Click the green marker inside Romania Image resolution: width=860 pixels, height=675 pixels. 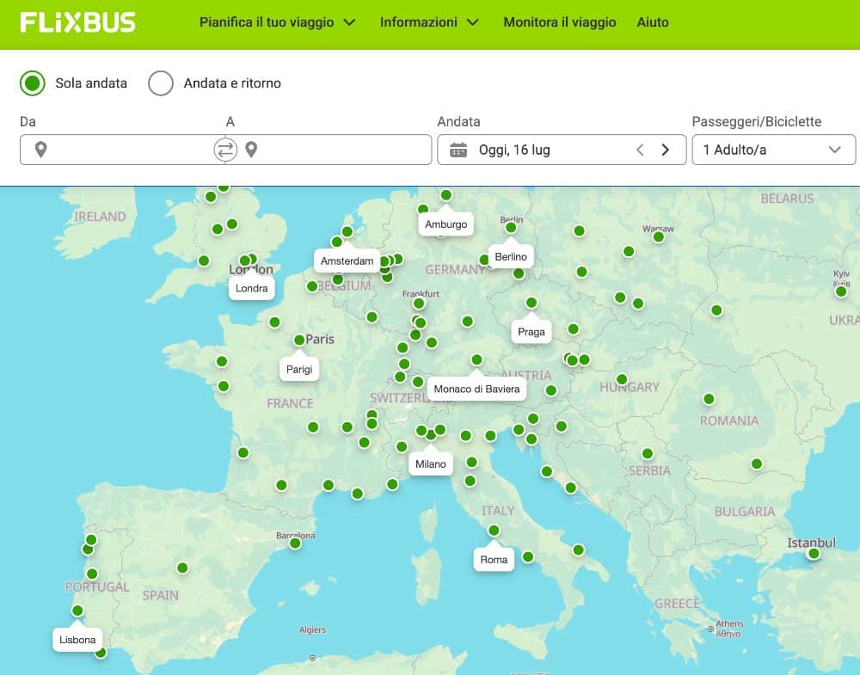click(x=709, y=399)
